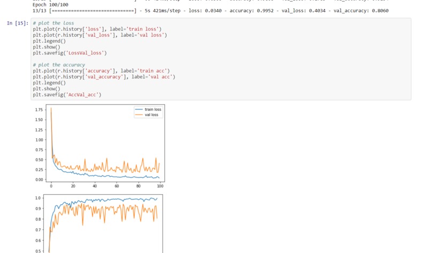Click the loss plot output image
Screen dimensions: 431x253
(99, 146)
